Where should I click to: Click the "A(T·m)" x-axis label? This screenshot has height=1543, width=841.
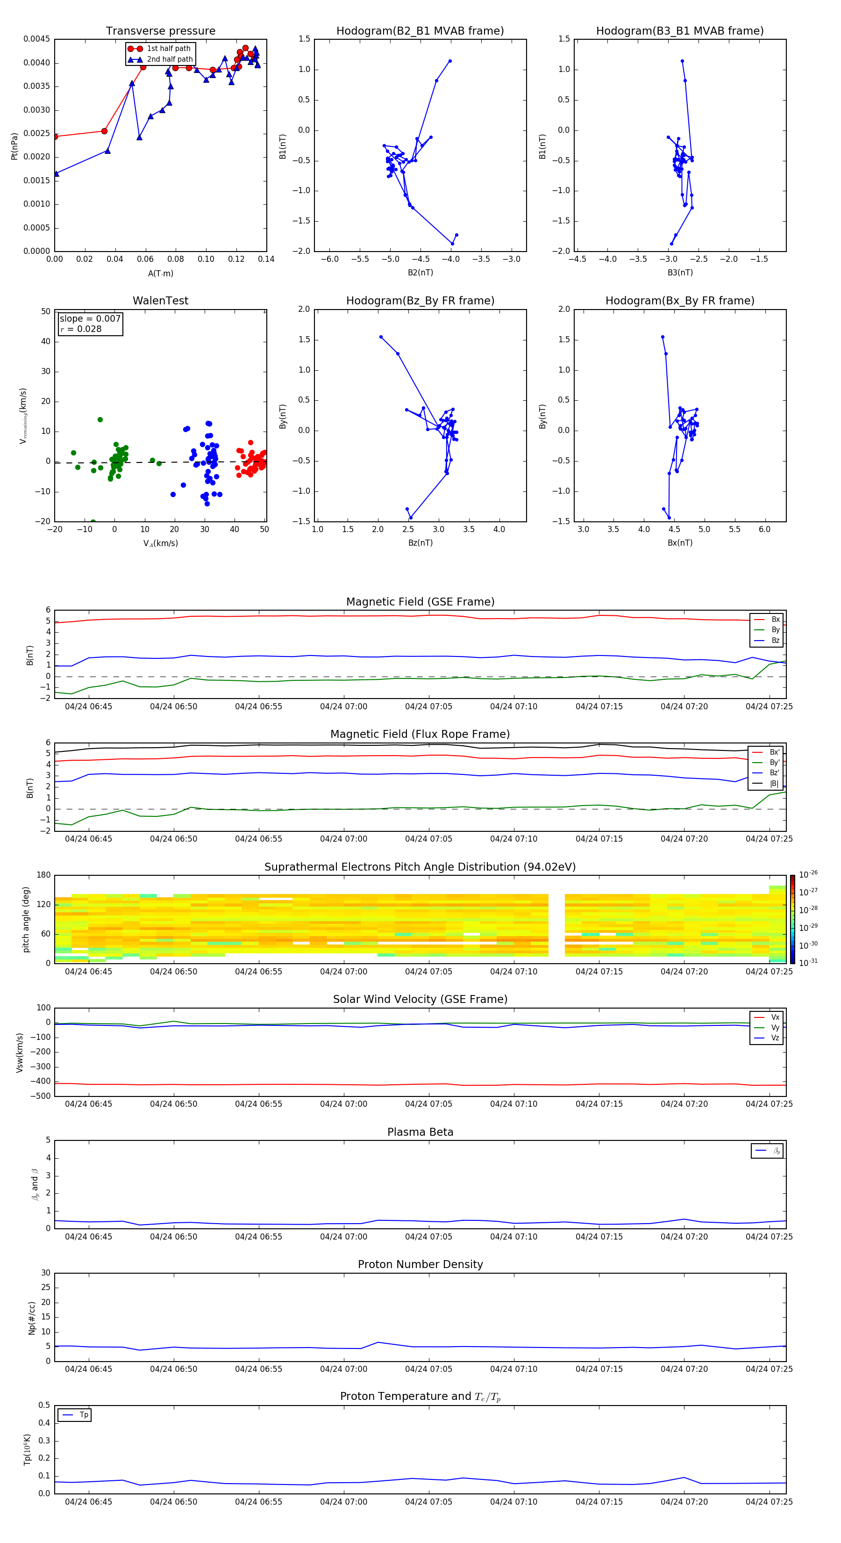(160, 273)
